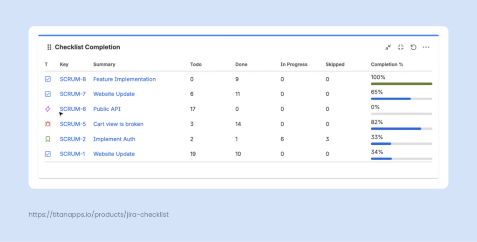Click the Skipped value 3 for Implement Auth

pyautogui.click(x=327, y=139)
